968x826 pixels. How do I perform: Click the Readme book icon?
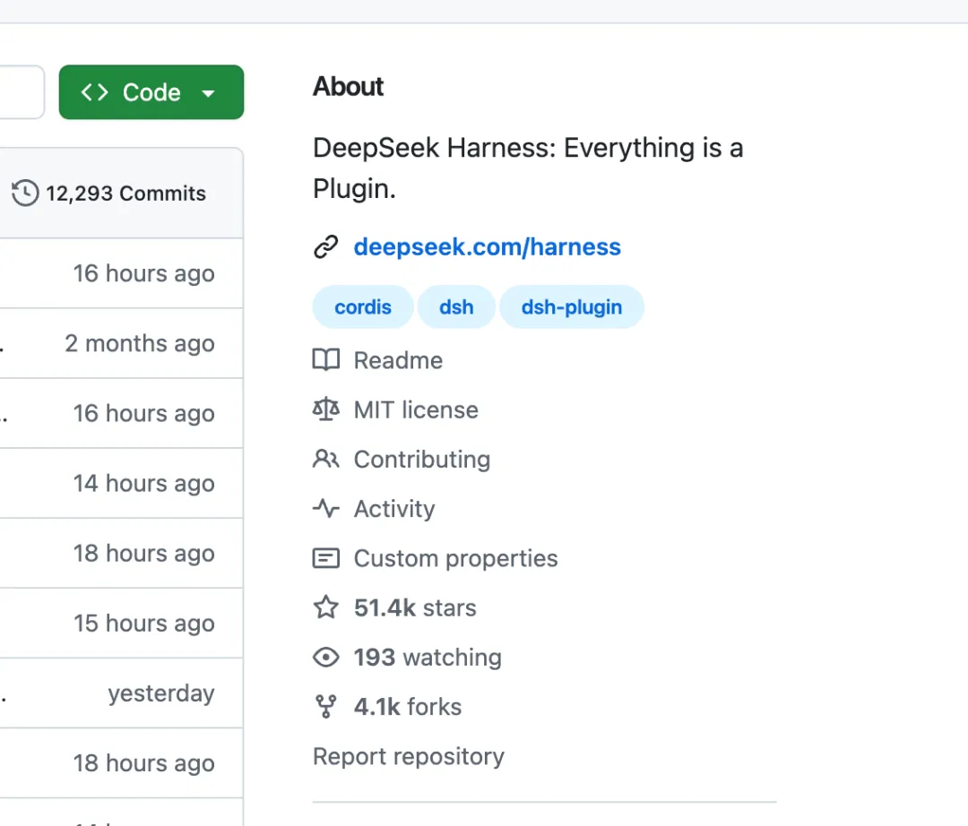pos(326,359)
